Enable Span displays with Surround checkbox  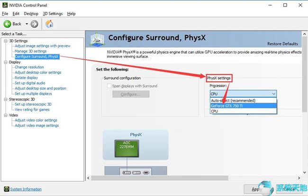coord(109,86)
